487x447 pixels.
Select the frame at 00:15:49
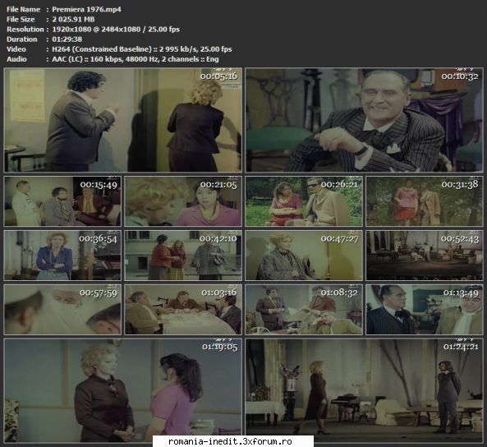62,200
